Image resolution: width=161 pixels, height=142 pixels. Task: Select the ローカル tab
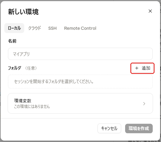(x=14, y=28)
